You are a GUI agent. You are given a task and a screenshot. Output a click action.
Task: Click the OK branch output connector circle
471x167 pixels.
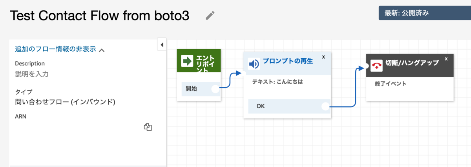(325, 106)
